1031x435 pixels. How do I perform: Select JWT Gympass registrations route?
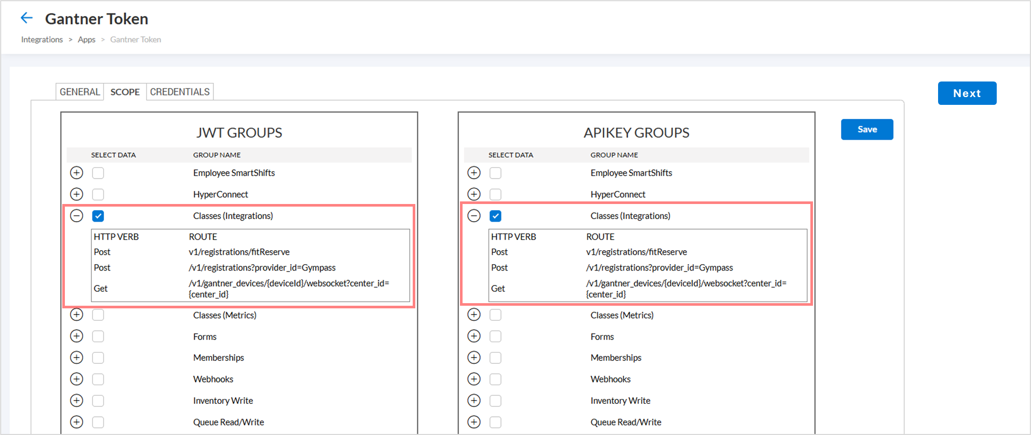pos(262,268)
